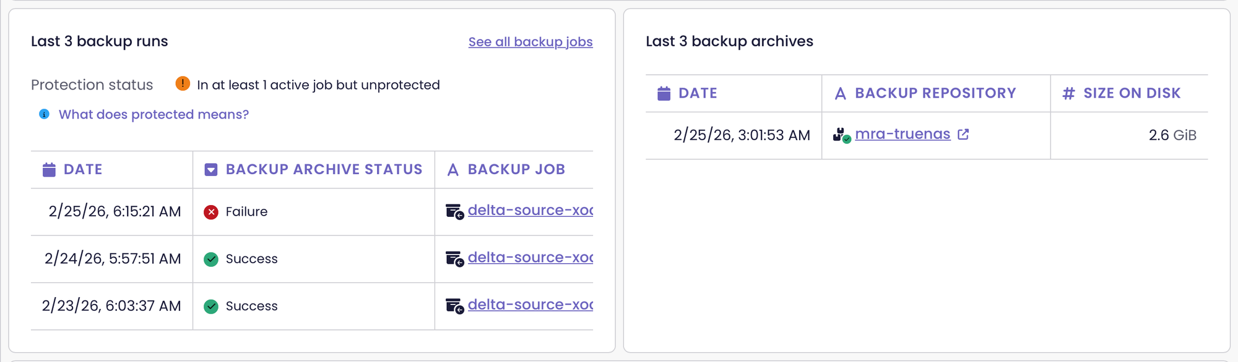Click green Success icon for 2/24/26 run
Image resolution: width=1238 pixels, height=362 pixels.
coord(211,259)
